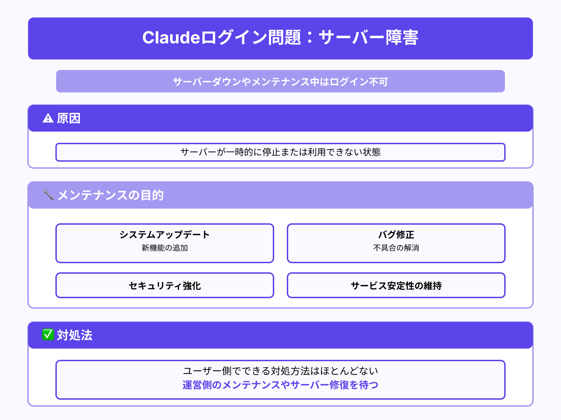Image resolution: width=561 pixels, height=420 pixels.
Task: Select the サービス安定性の維持 card
Action: pyautogui.click(x=396, y=285)
